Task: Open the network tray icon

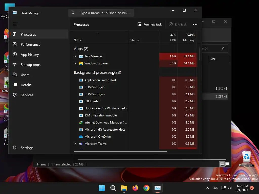Action: point(223,188)
